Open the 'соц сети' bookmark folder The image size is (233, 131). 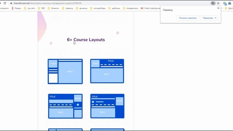tap(29, 8)
